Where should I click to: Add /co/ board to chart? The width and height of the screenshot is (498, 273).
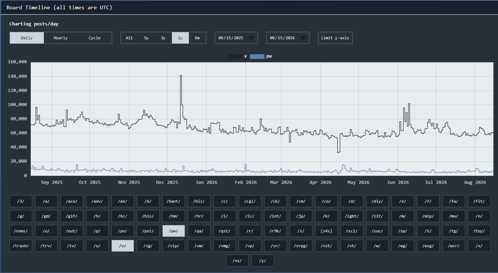(326, 201)
